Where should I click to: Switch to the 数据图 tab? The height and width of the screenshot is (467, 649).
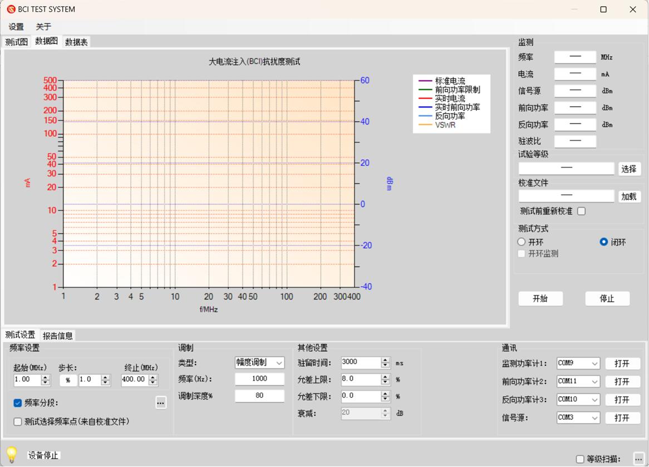(46, 41)
